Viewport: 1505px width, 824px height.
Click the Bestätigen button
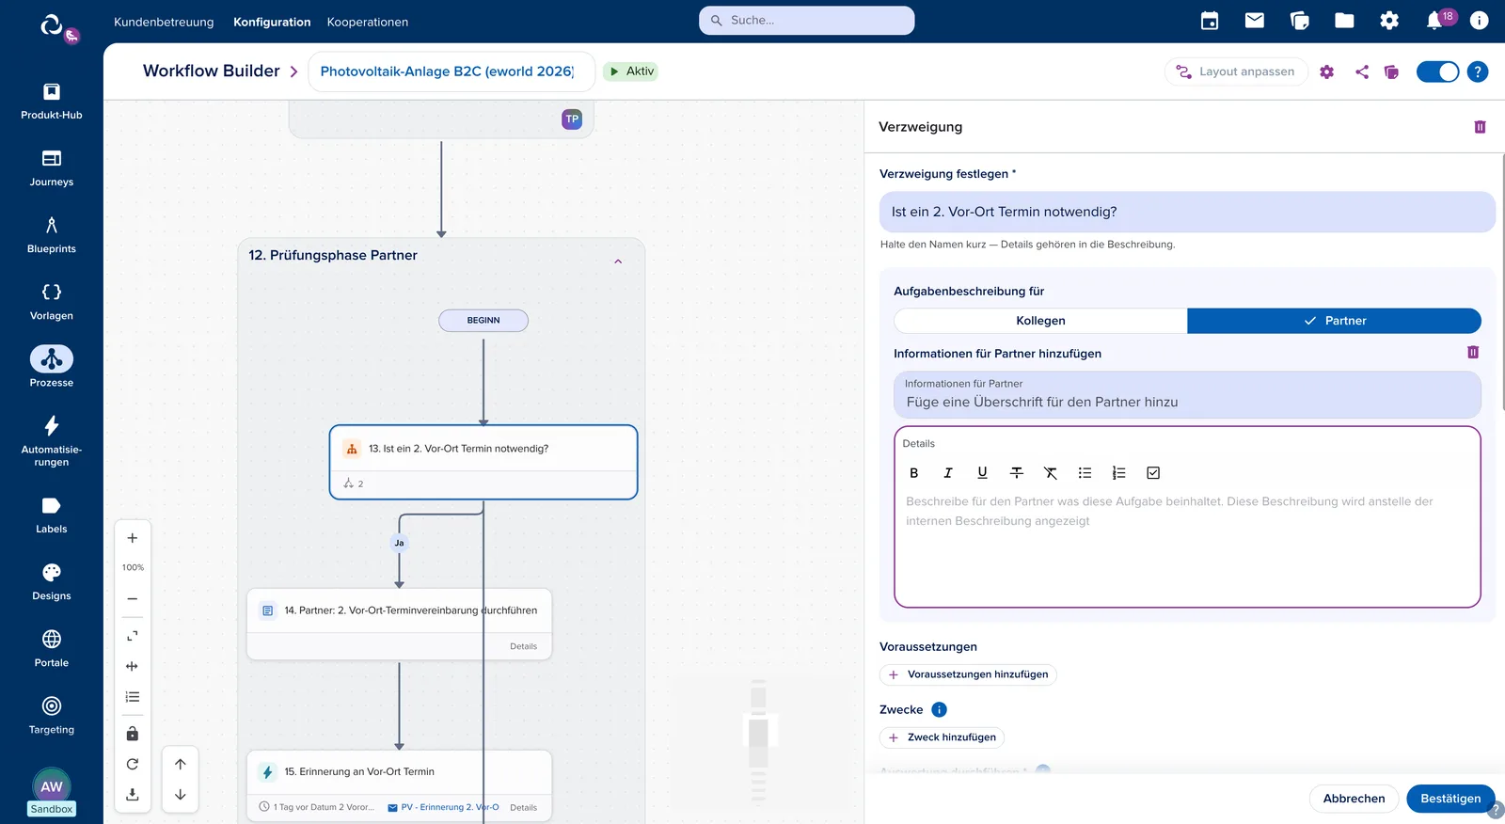pos(1450,799)
